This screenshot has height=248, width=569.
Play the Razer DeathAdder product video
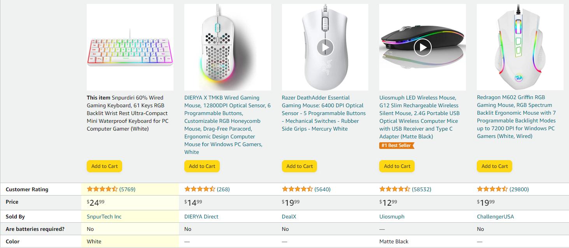click(x=325, y=47)
